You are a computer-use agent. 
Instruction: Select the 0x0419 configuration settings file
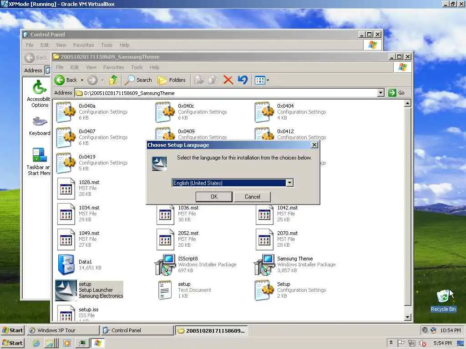click(x=92, y=163)
